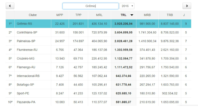The height and width of the screenshot is (108, 198).
Task: Sort table by MPP column
Action: [60, 15]
